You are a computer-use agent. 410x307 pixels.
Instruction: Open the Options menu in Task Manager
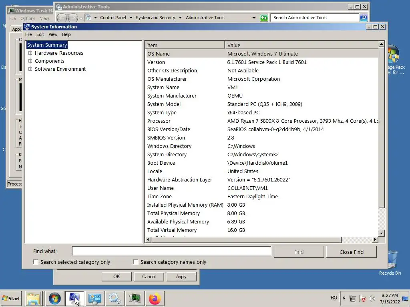click(x=28, y=18)
